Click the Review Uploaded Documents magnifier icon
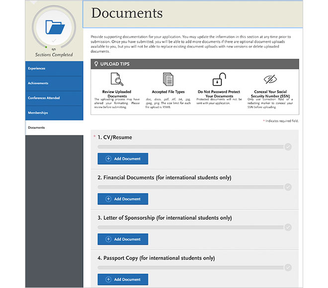This screenshot has height=288, width=328. pos(117,80)
